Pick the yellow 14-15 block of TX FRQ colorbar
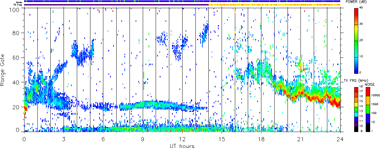The height and width of the screenshot is (148, 380). click(x=356, y=104)
